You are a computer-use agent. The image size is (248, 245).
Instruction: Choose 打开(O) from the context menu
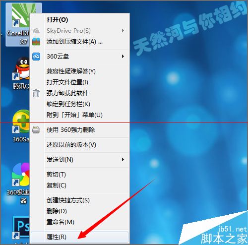click(79, 20)
